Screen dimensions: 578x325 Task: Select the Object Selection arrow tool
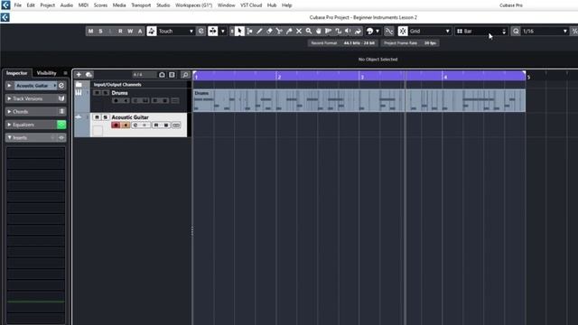coord(239,32)
